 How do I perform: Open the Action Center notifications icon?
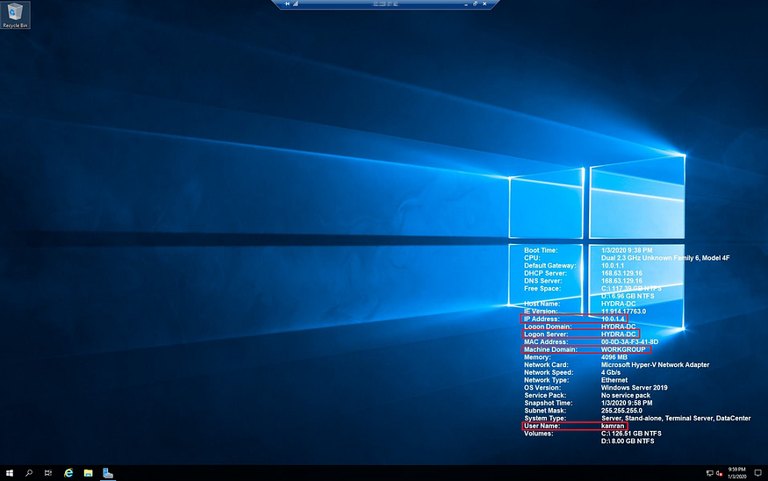757,473
